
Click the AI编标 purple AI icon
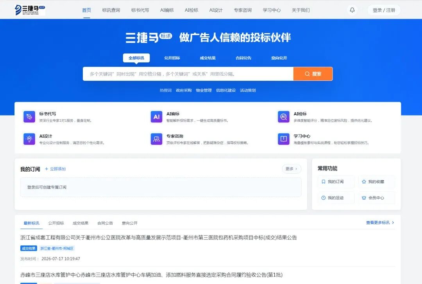coord(156,117)
